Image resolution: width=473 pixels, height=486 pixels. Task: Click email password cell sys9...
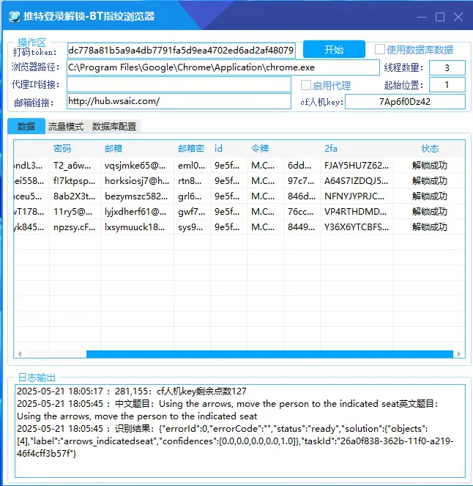[x=192, y=227]
